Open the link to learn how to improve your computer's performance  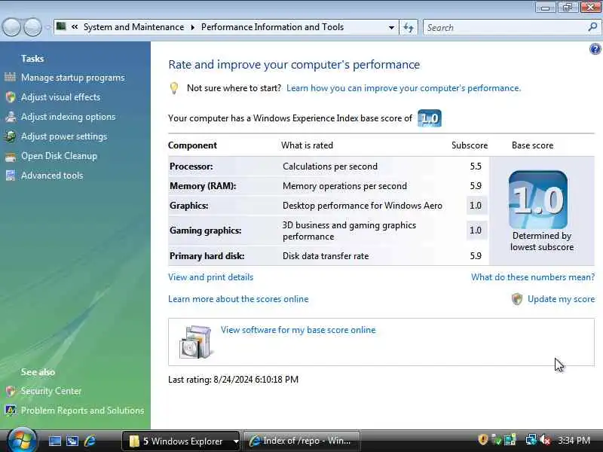click(403, 88)
